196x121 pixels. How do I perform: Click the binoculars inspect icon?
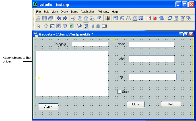[128, 18]
